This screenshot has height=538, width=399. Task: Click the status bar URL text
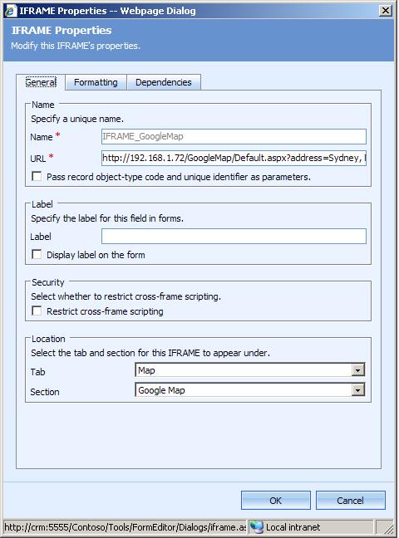click(126, 527)
